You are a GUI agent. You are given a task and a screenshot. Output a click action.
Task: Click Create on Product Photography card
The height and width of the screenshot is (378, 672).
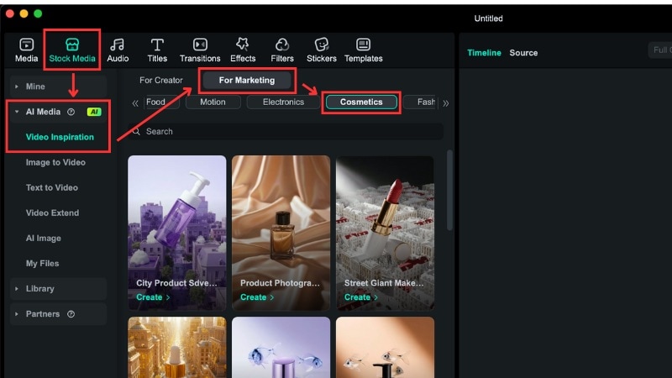pos(257,297)
